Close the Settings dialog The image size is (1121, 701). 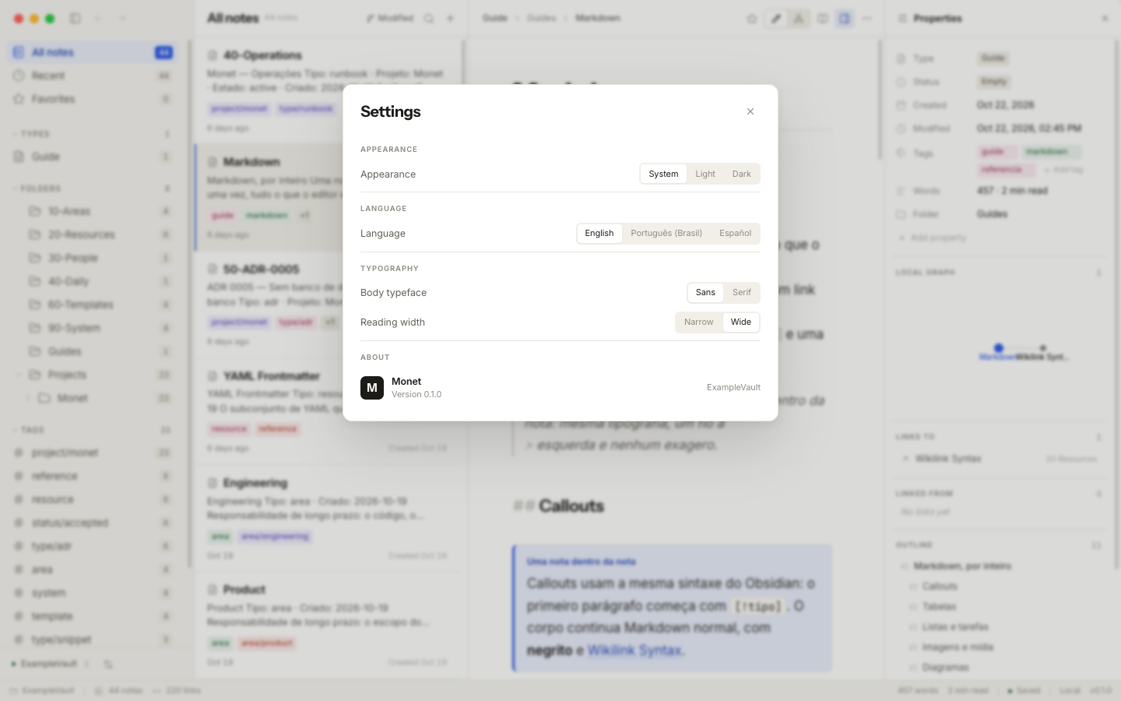750,111
